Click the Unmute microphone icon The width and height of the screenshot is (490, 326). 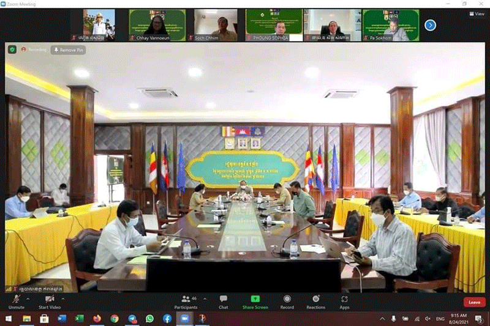pos(16,298)
